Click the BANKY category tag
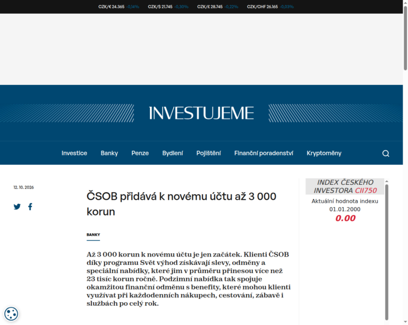 pyautogui.click(x=93, y=235)
